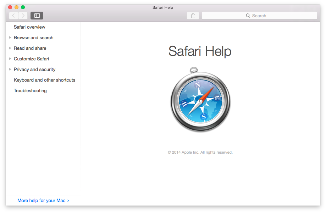Toggle the sidebar table of contents button
Screen dimensions: 326x213
pyautogui.click(x=37, y=16)
